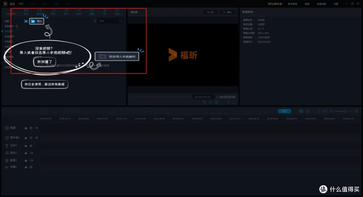Open the 1.00 倍 playback speed dropdown
The width and height of the screenshot is (363, 197).
click(x=211, y=12)
